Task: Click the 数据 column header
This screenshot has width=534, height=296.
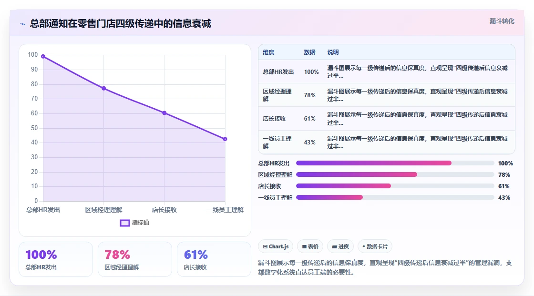Action: click(x=309, y=52)
